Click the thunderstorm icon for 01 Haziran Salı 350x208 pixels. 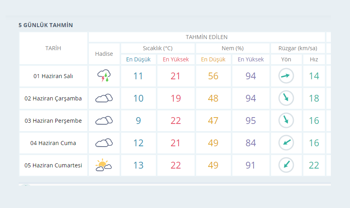(104, 76)
